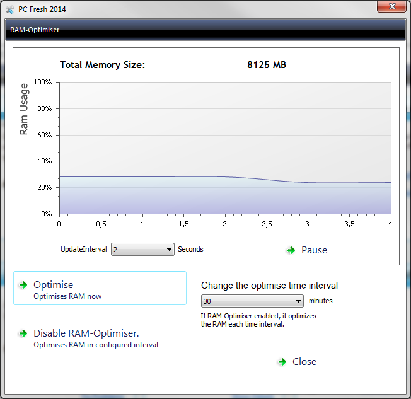Click the 8125 MB memory value
Viewport: 411px width, 399px height.
[267, 65]
